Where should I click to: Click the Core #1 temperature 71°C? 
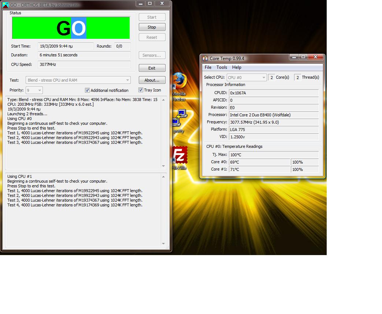(260, 169)
